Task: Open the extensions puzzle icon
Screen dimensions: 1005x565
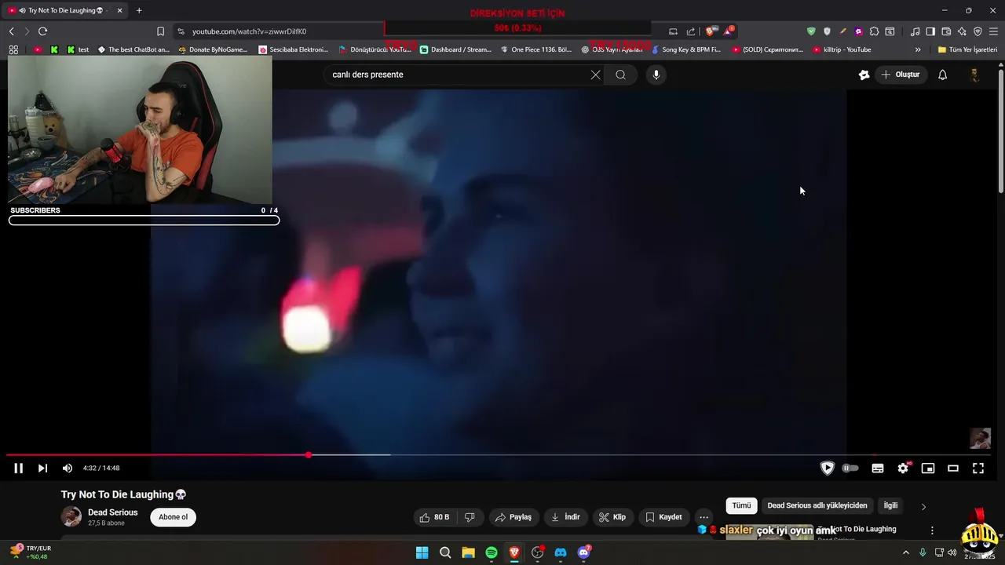Action: pos(874,31)
